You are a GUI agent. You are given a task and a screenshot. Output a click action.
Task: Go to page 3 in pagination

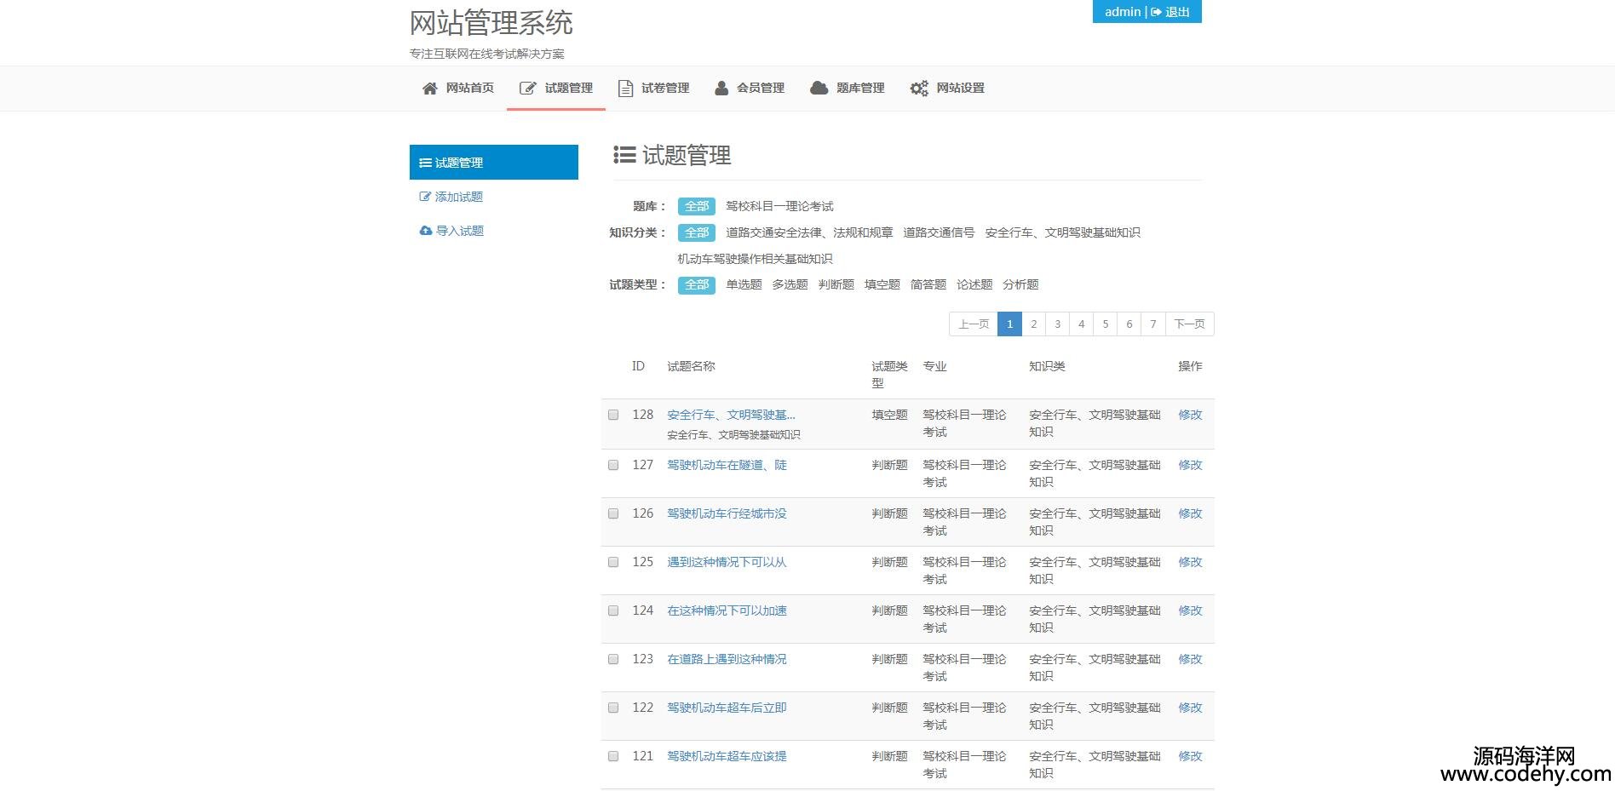click(1057, 324)
